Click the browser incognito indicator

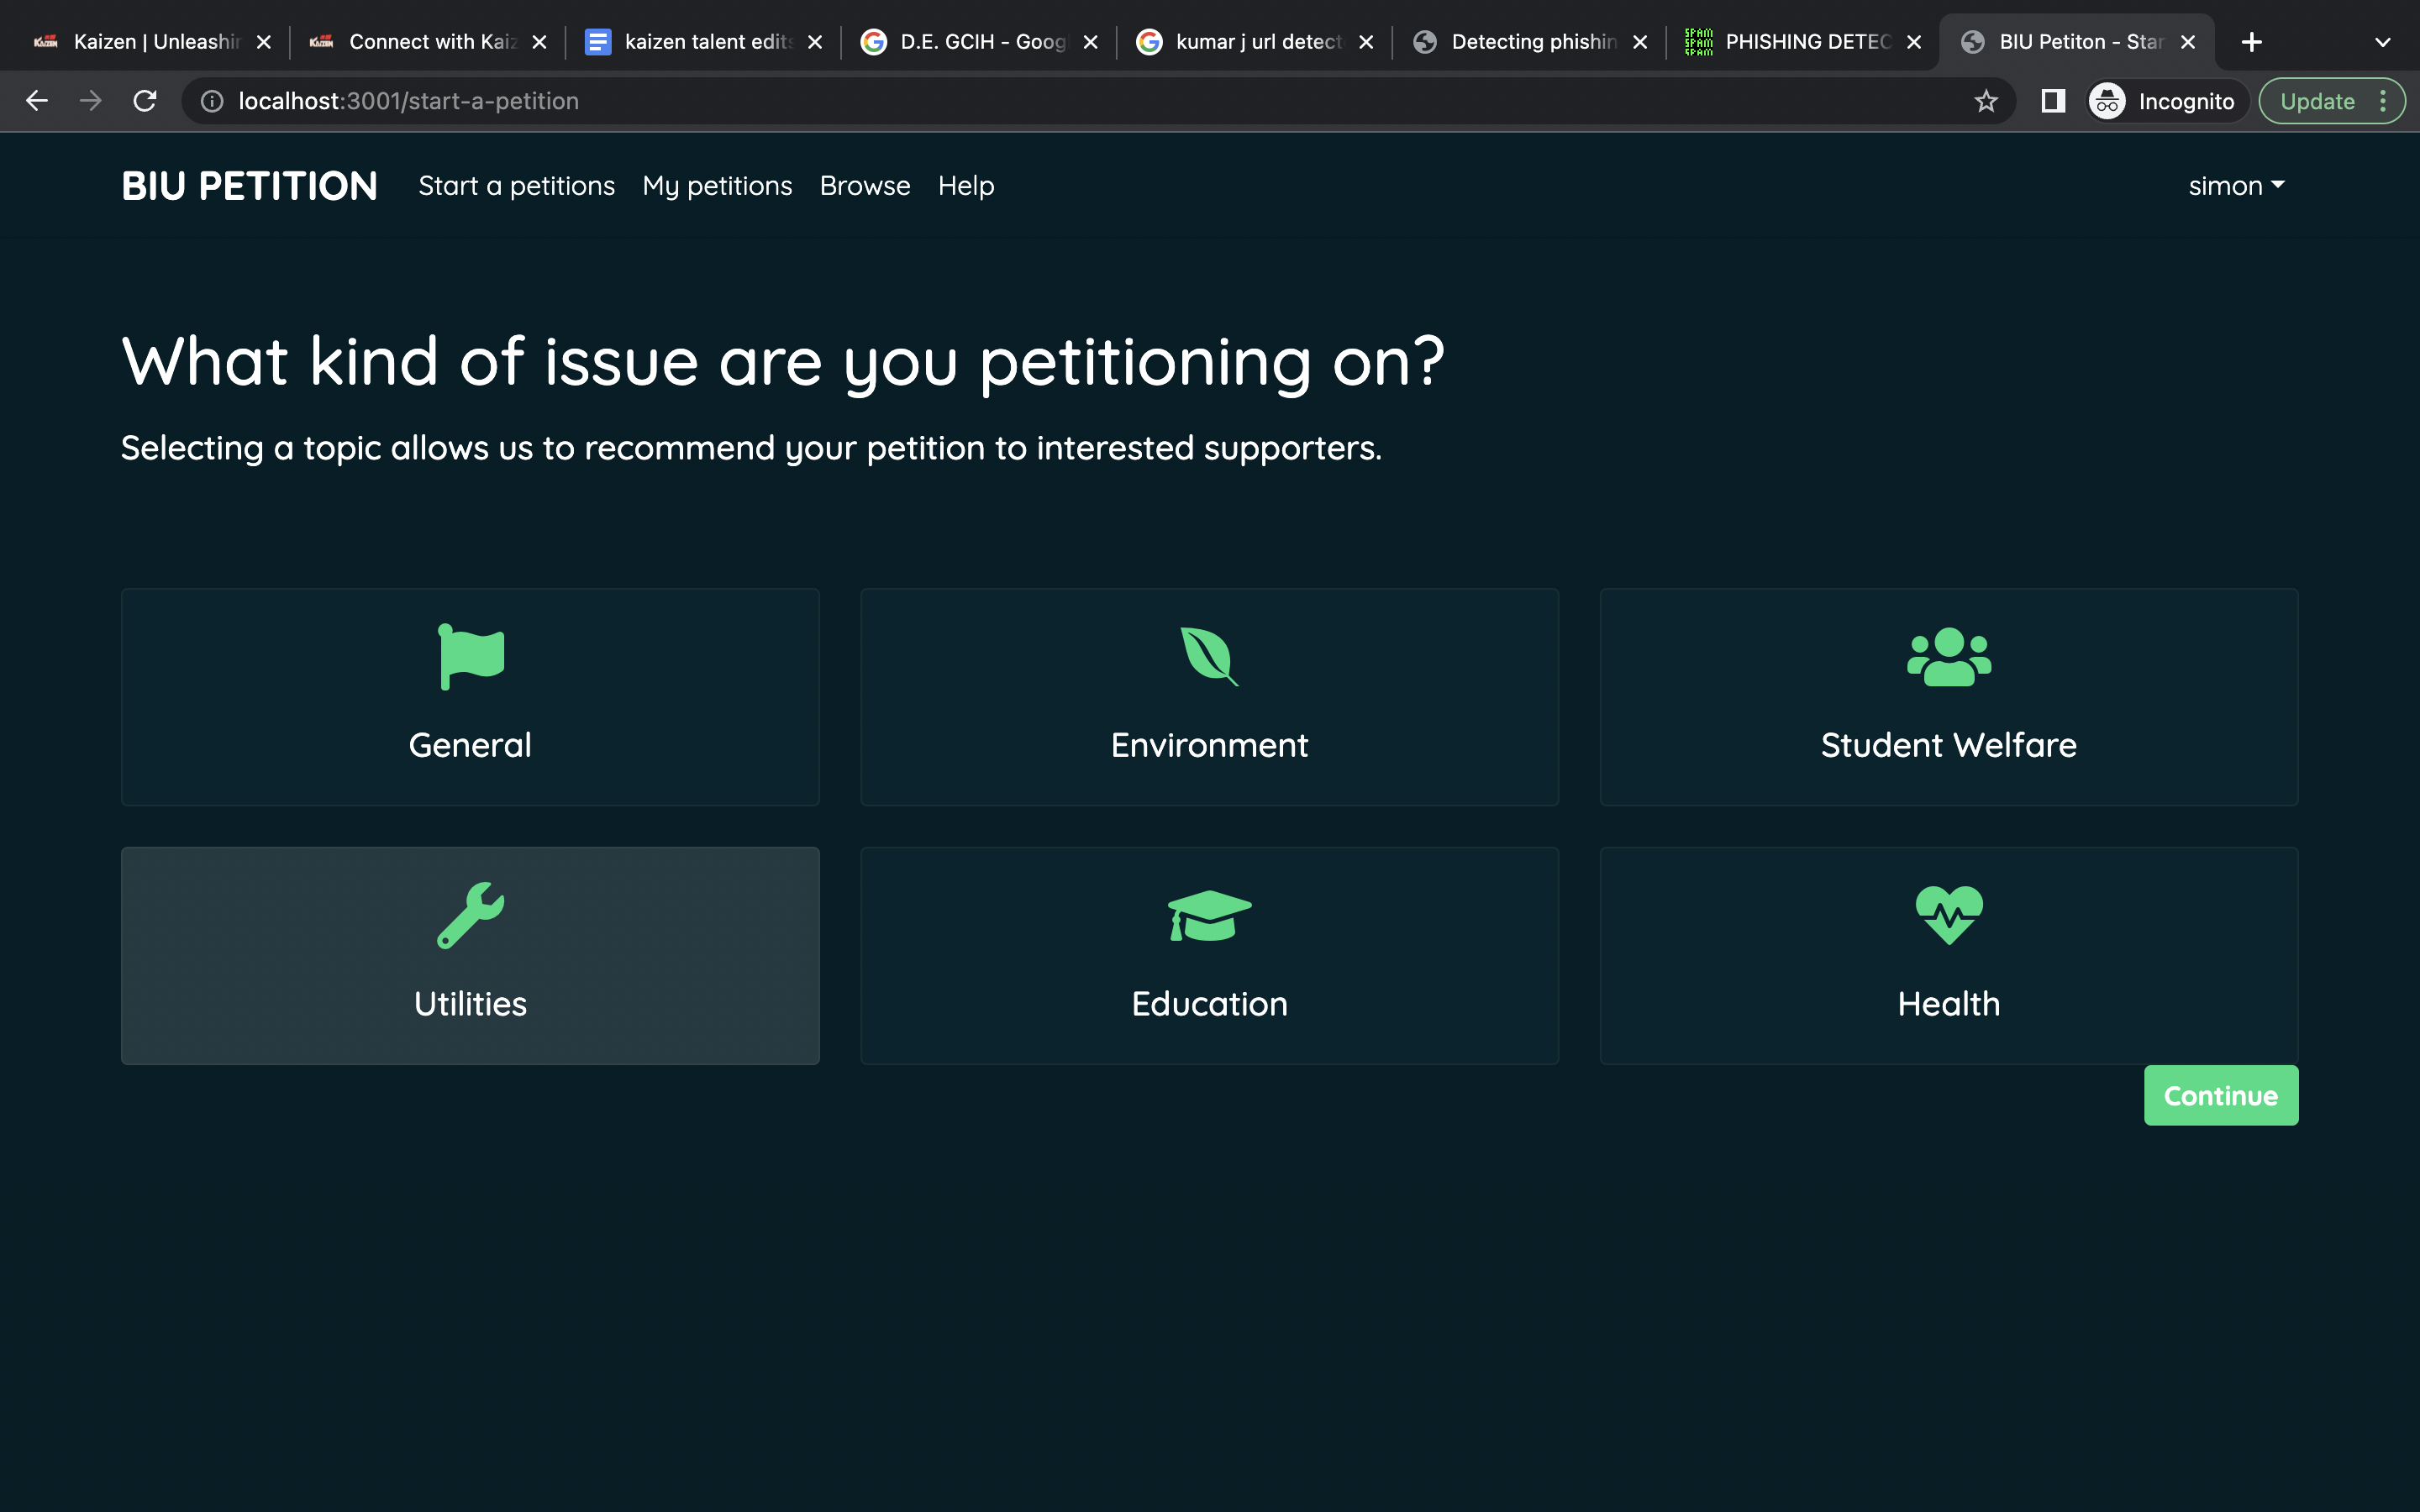[x=2160, y=101]
